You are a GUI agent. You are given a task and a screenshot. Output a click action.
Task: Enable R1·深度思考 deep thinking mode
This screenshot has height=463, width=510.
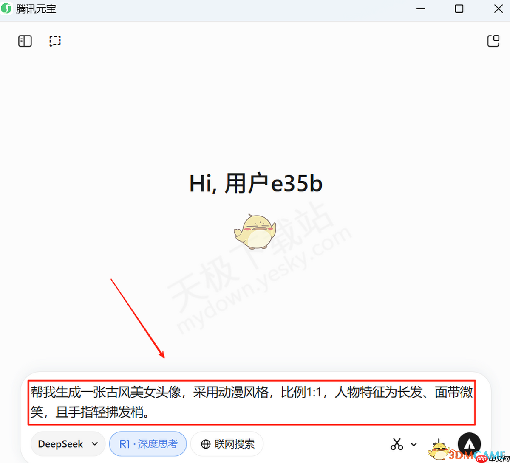pyautogui.click(x=148, y=444)
